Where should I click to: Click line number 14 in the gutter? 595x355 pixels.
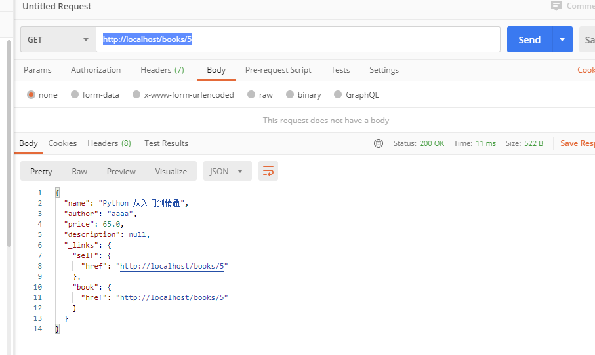(x=37, y=329)
